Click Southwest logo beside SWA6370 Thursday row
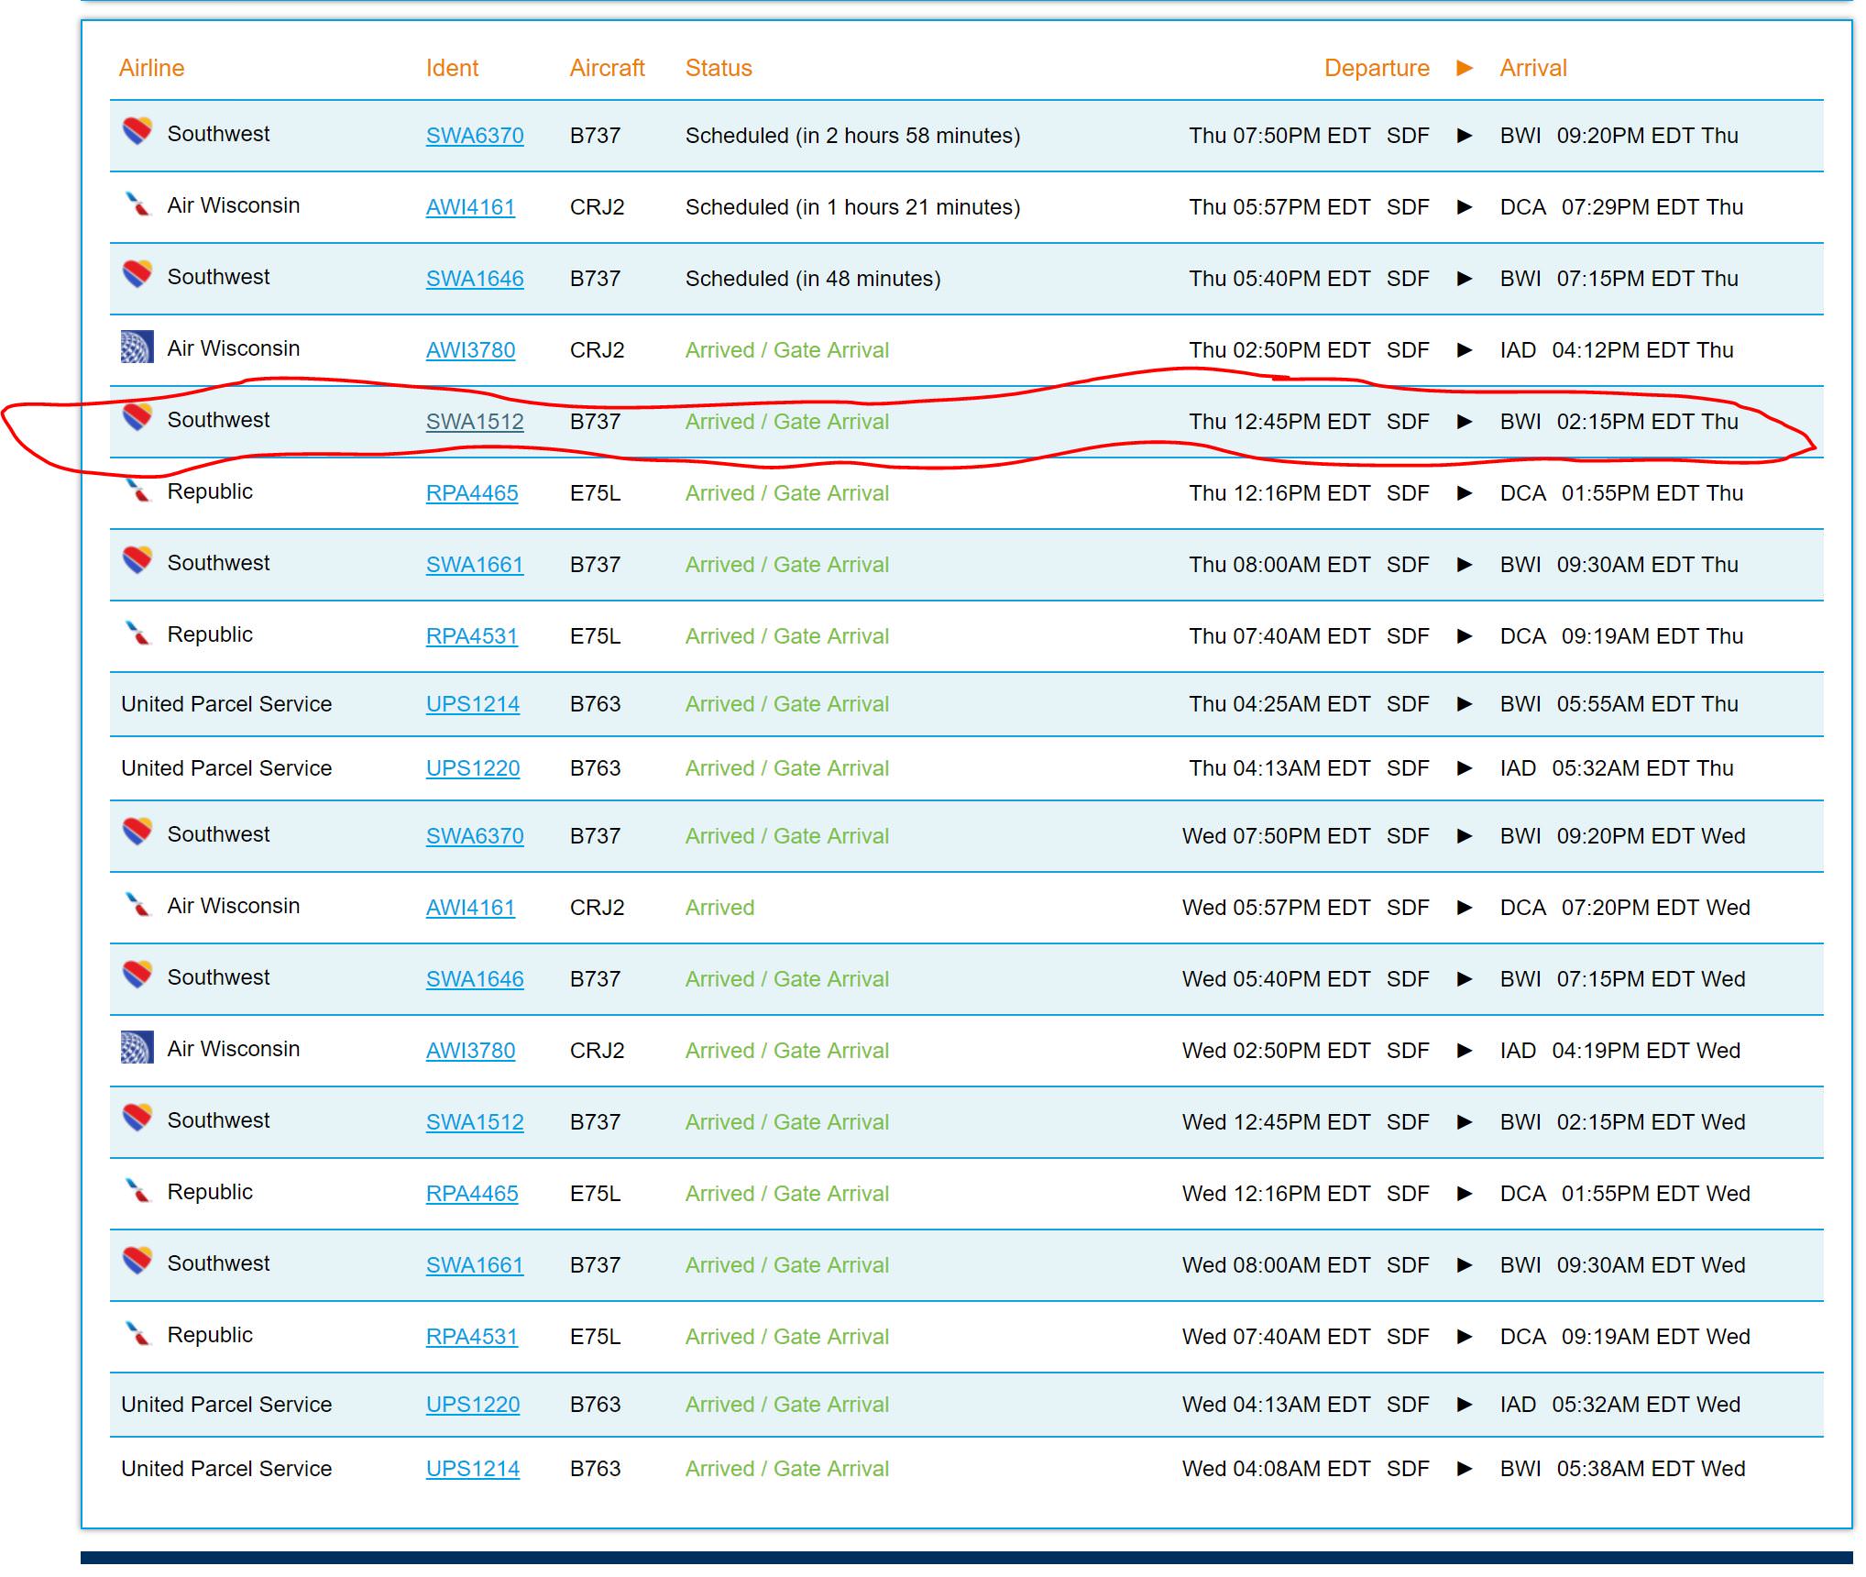The image size is (1866, 1577). pos(137,132)
